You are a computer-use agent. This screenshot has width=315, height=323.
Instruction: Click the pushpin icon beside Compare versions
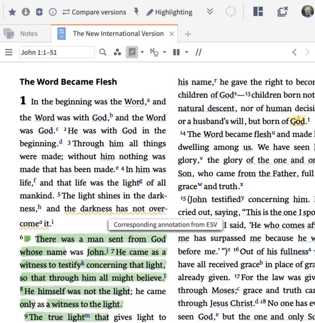[136, 12]
